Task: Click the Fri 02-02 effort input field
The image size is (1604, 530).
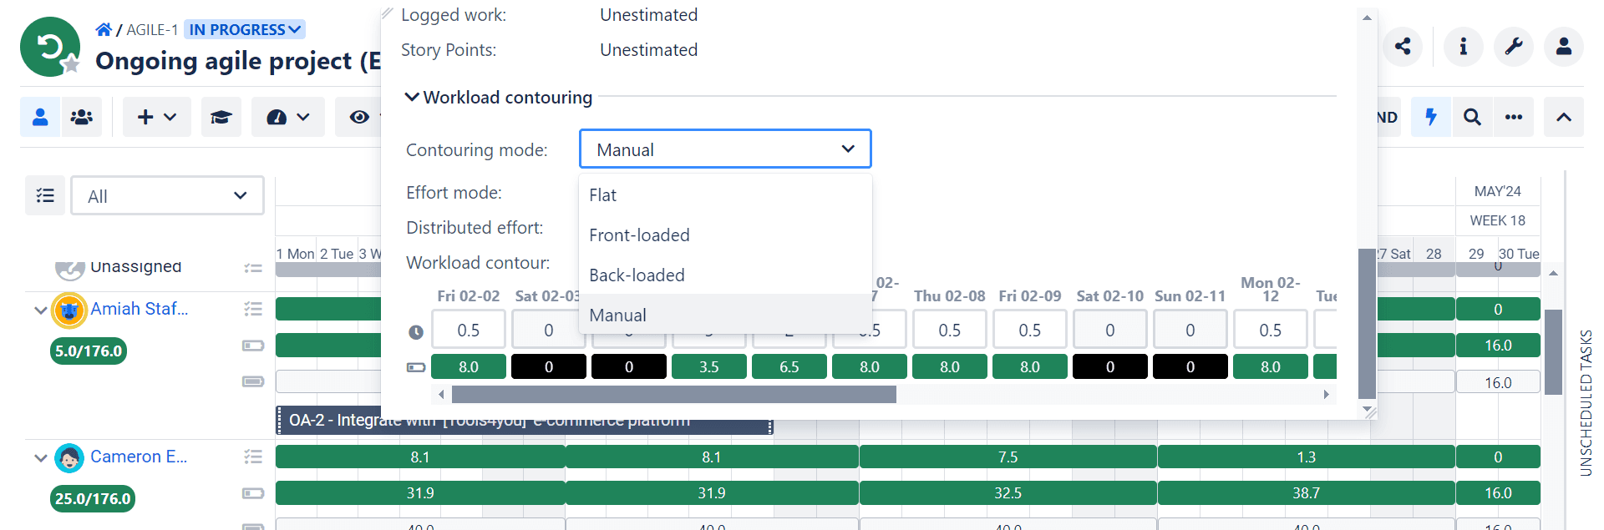Action: point(469,330)
